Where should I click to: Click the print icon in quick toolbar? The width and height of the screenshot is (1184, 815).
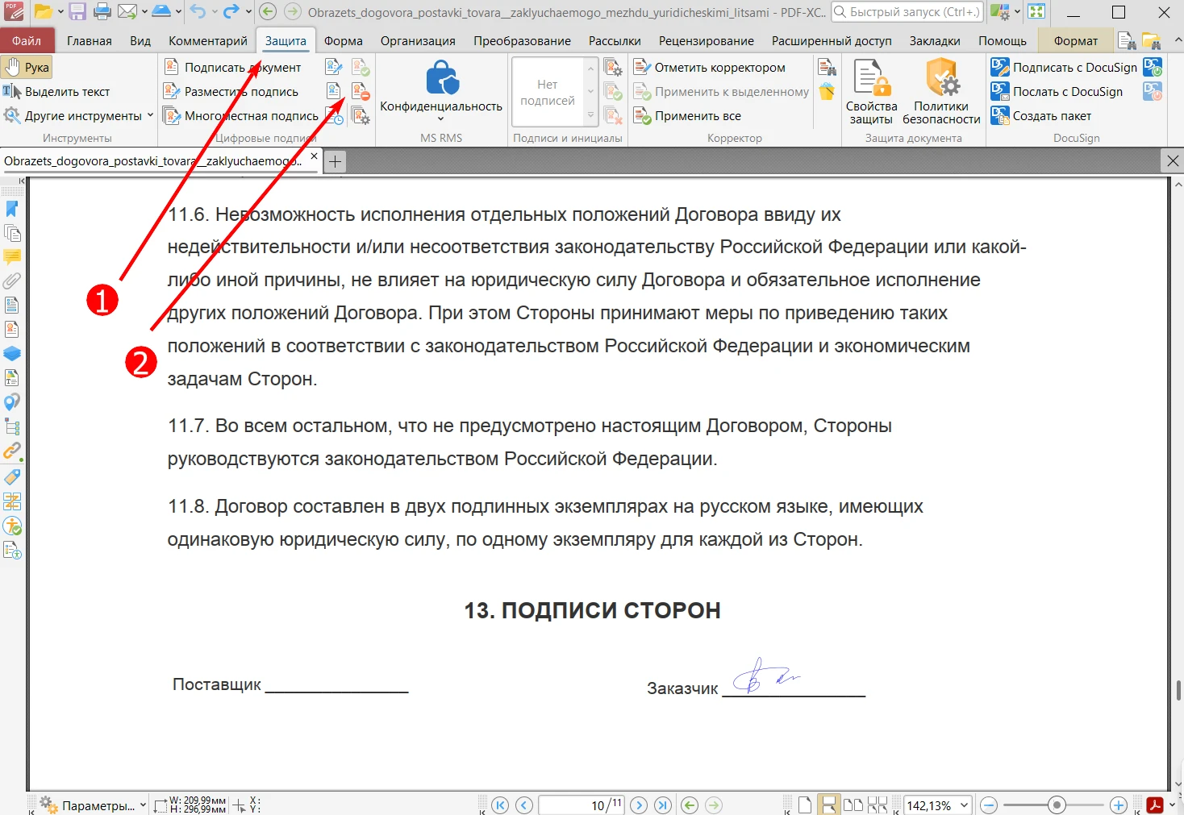(102, 12)
